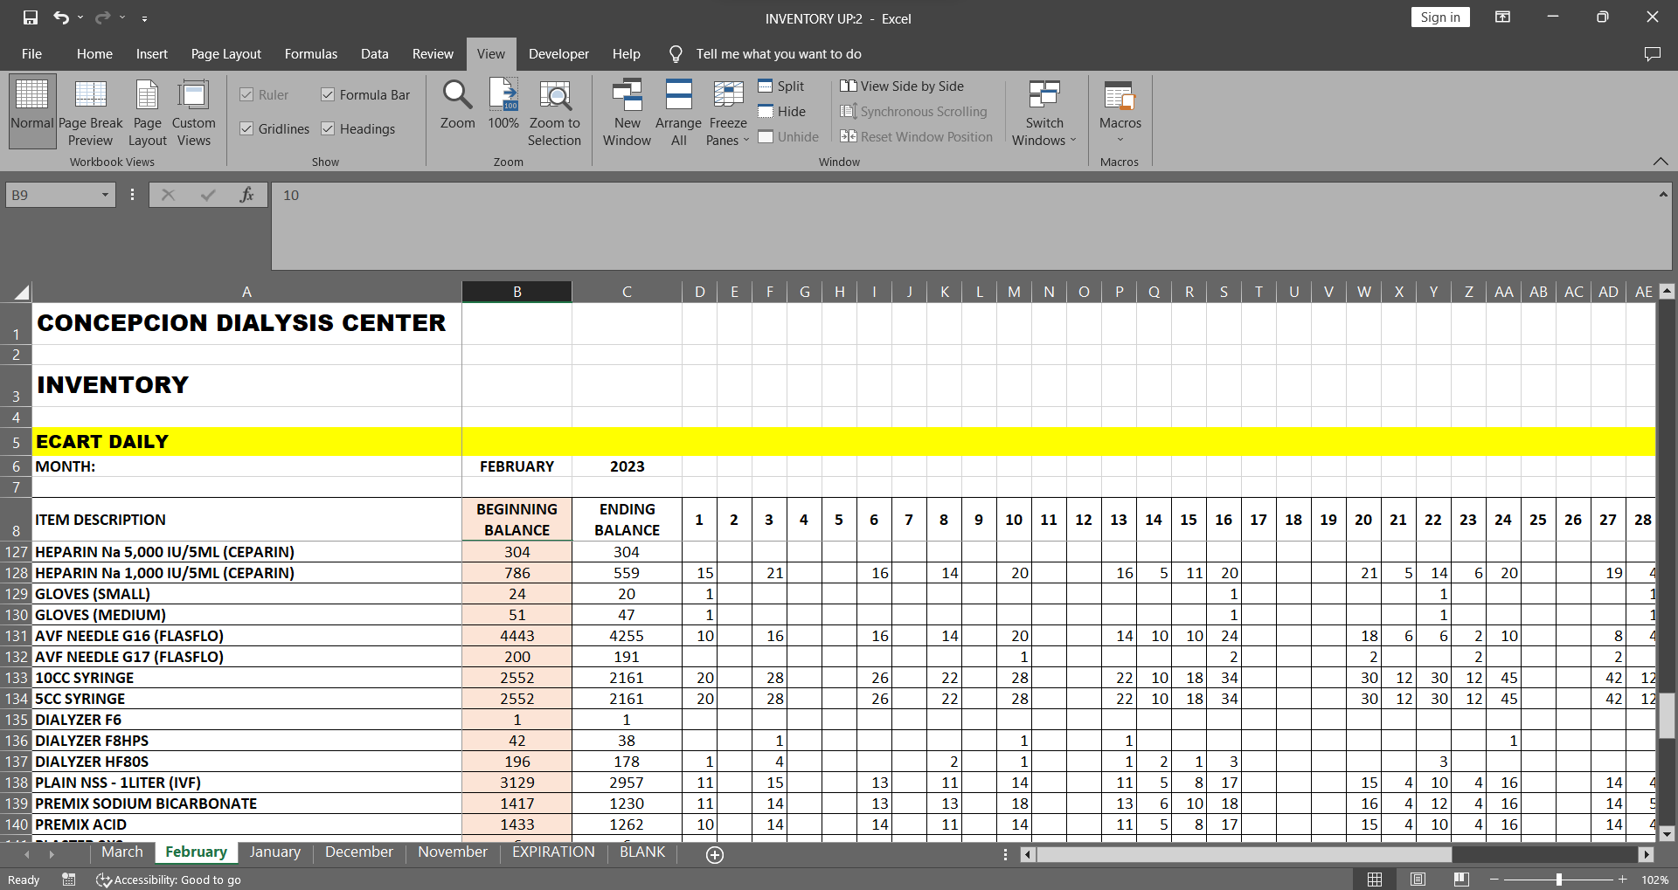The image size is (1678, 890).
Task: Open the Name Box dropdown
Action: [x=105, y=195]
